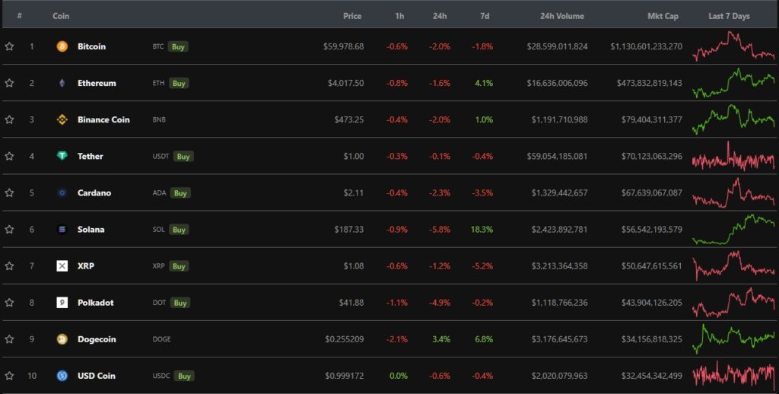Click the Binance Coin logo icon
Viewport: 779px width, 394px height.
(62, 119)
